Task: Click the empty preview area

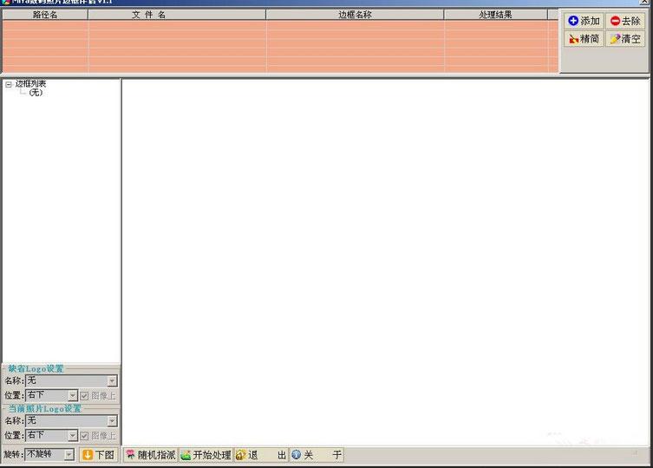Action: pos(385,263)
